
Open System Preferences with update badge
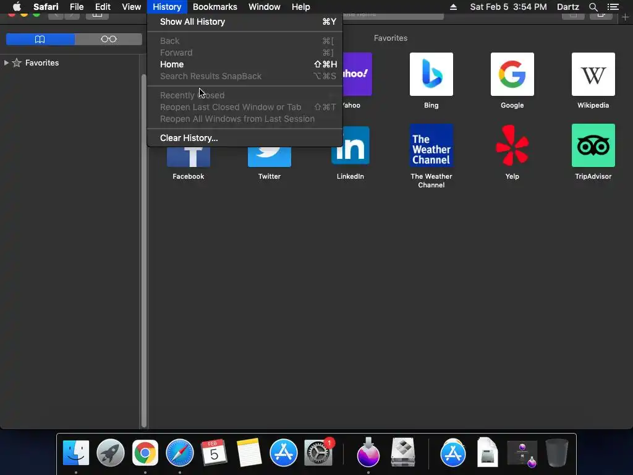[318, 452]
